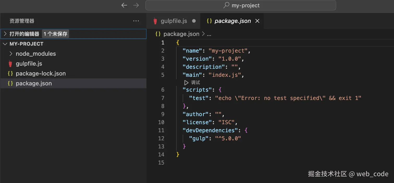The width and height of the screenshot is (394, 183).
Task: Click the 调试 debug code lens
Action: 195,83
